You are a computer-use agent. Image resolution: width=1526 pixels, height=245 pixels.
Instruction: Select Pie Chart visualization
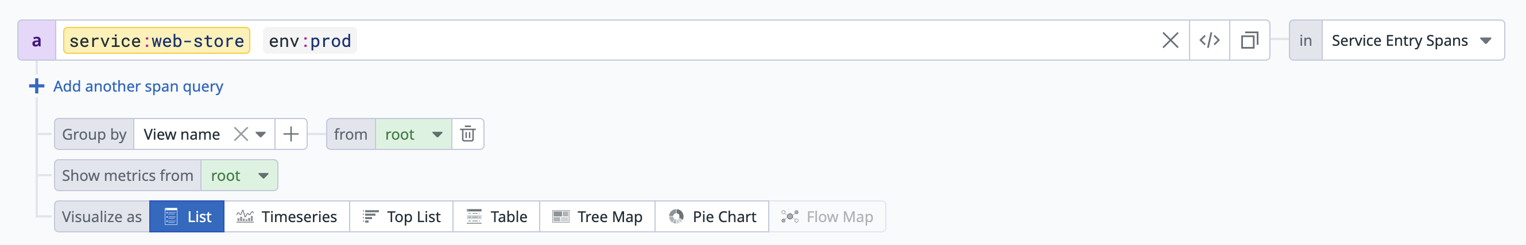712,216
